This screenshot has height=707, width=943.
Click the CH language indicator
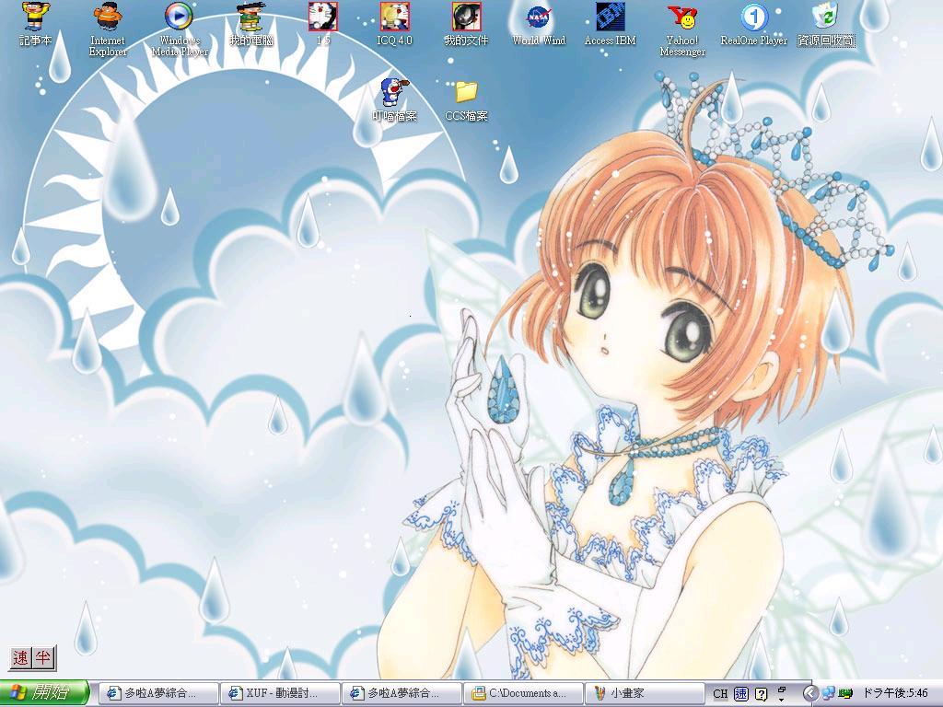click(720, 694)
